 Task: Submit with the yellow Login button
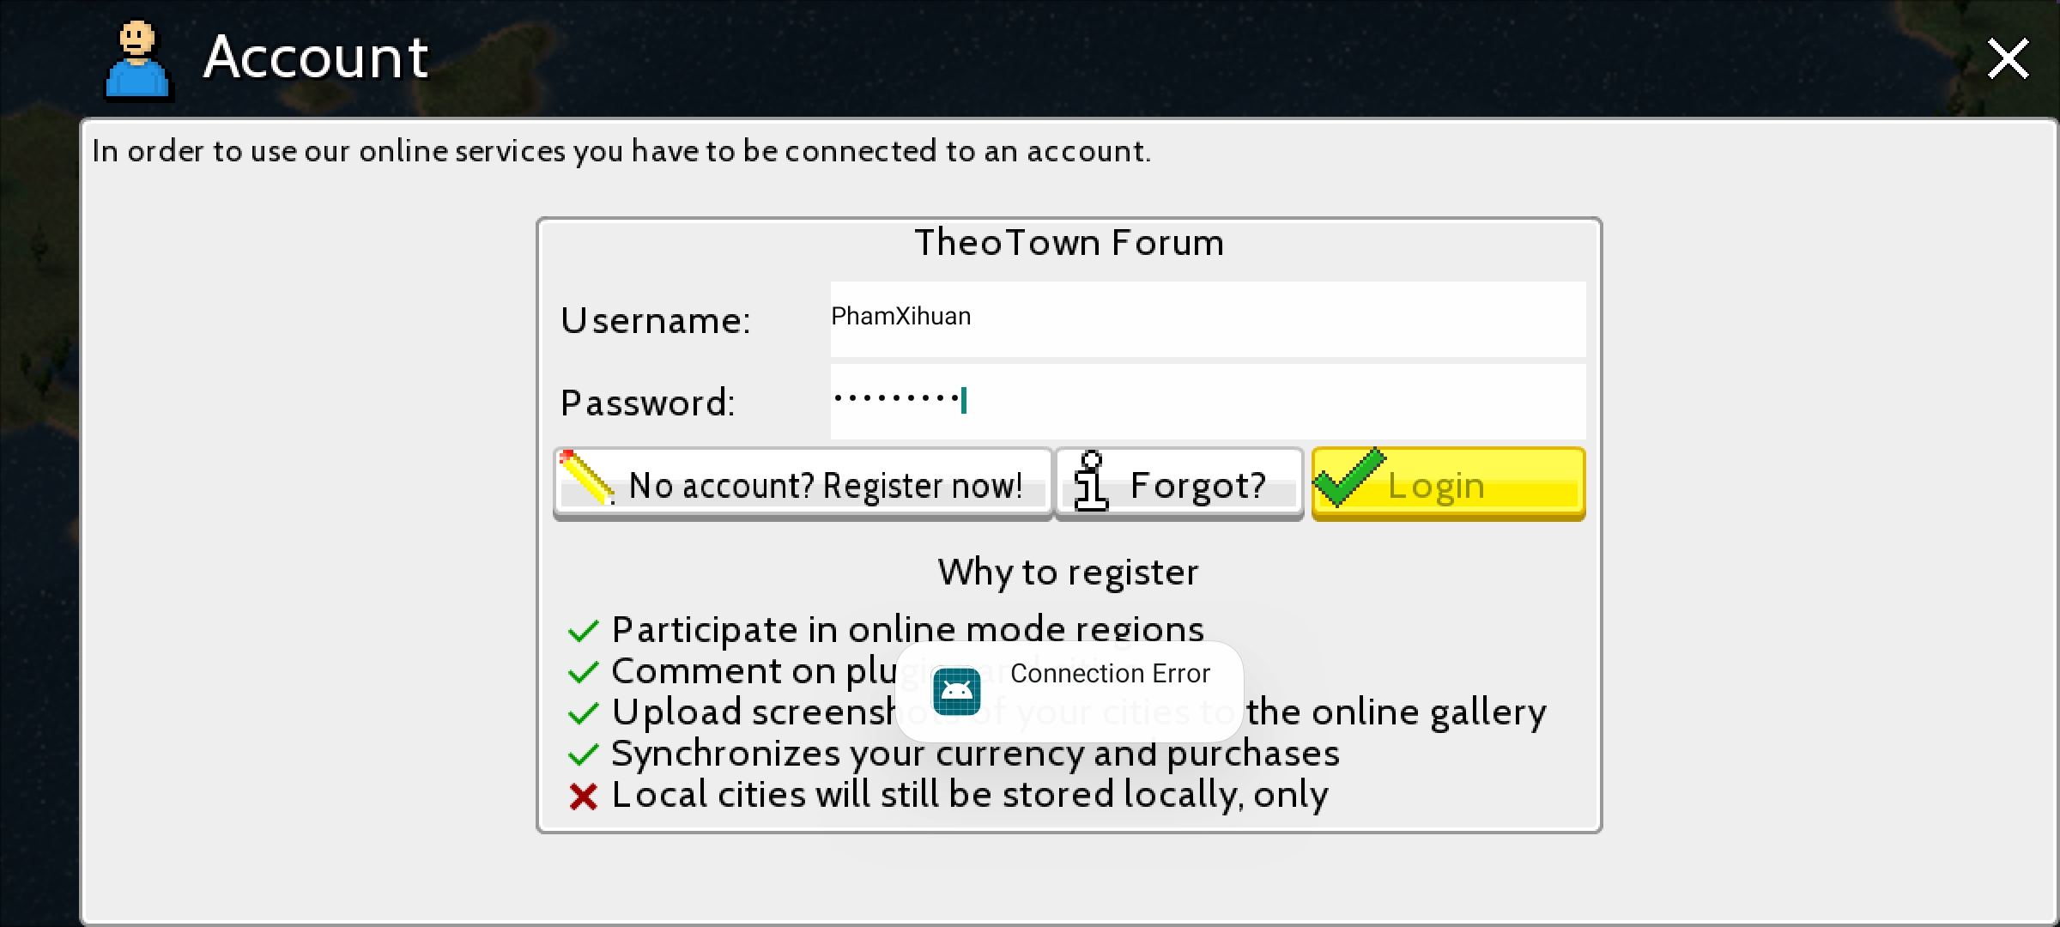coord(1448,483)
